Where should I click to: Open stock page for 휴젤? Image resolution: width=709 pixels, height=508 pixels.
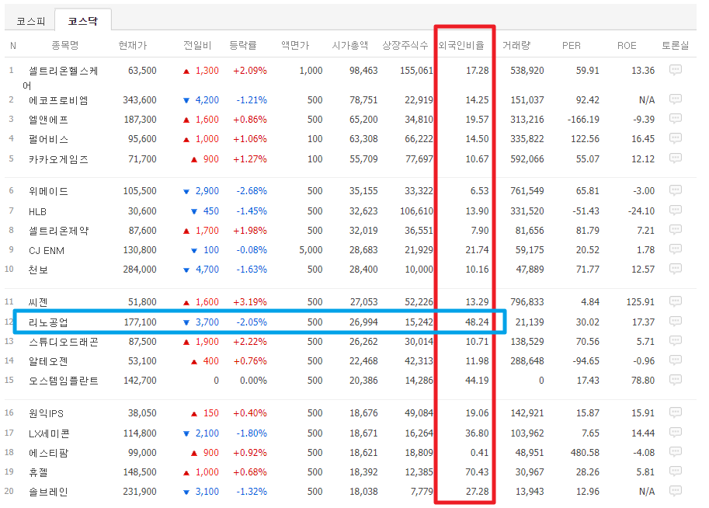tap(38, 472)
